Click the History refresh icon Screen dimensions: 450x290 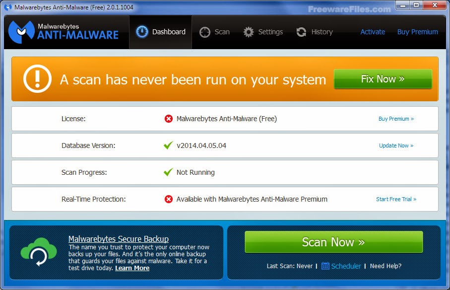(301, 31)
